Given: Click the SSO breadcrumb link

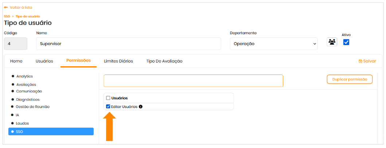Looking at the screenshot, I should coord(7,16).
